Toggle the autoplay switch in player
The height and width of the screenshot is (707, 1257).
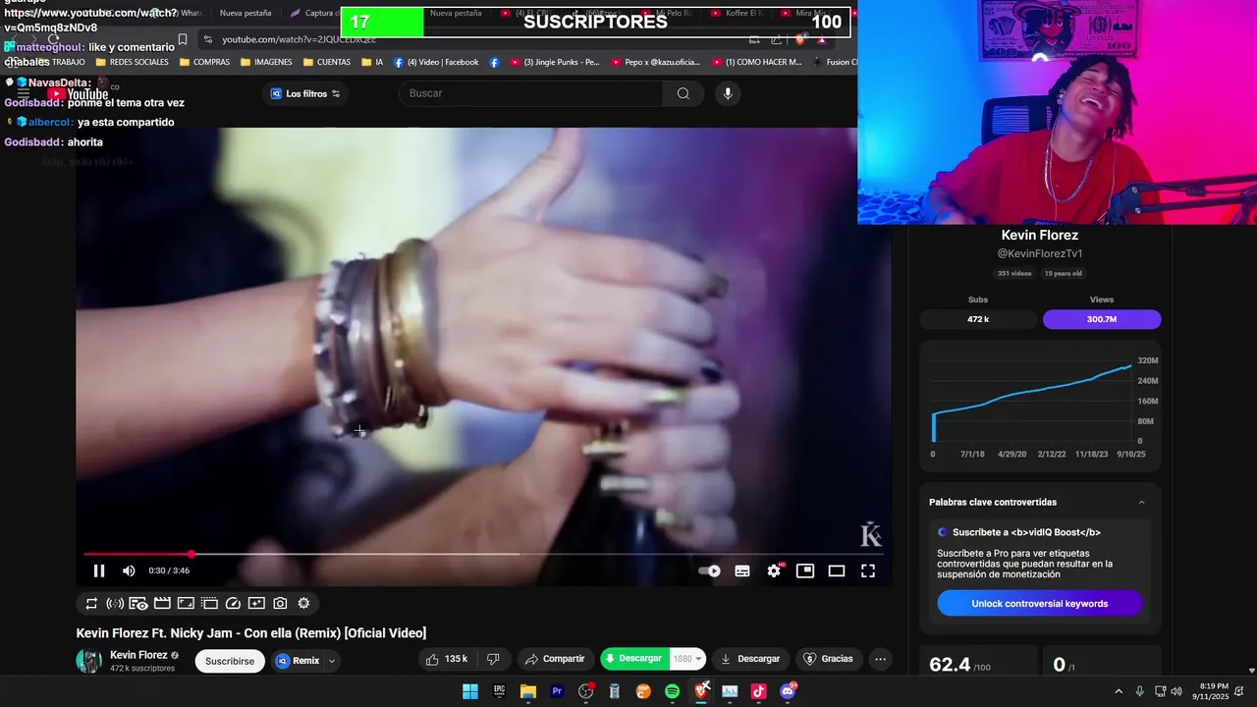coord(709,571)
